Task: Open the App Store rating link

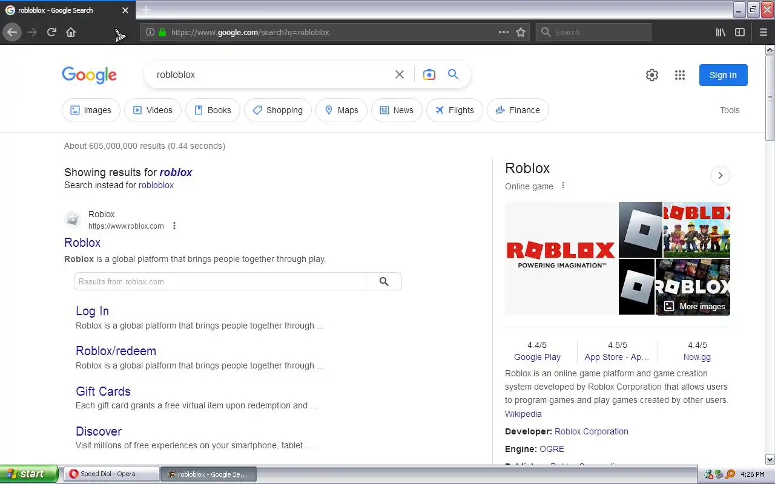Action: [x=616, y=357]
